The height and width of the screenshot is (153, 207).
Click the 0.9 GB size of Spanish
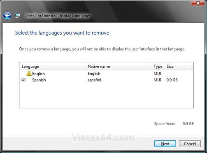pos(172,80)
